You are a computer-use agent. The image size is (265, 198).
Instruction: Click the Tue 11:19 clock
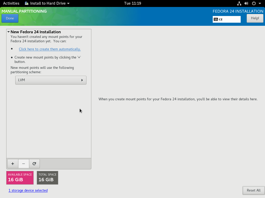pos(132,3)
